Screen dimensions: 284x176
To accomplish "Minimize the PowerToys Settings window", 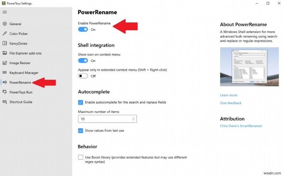I will click(257, 3).
